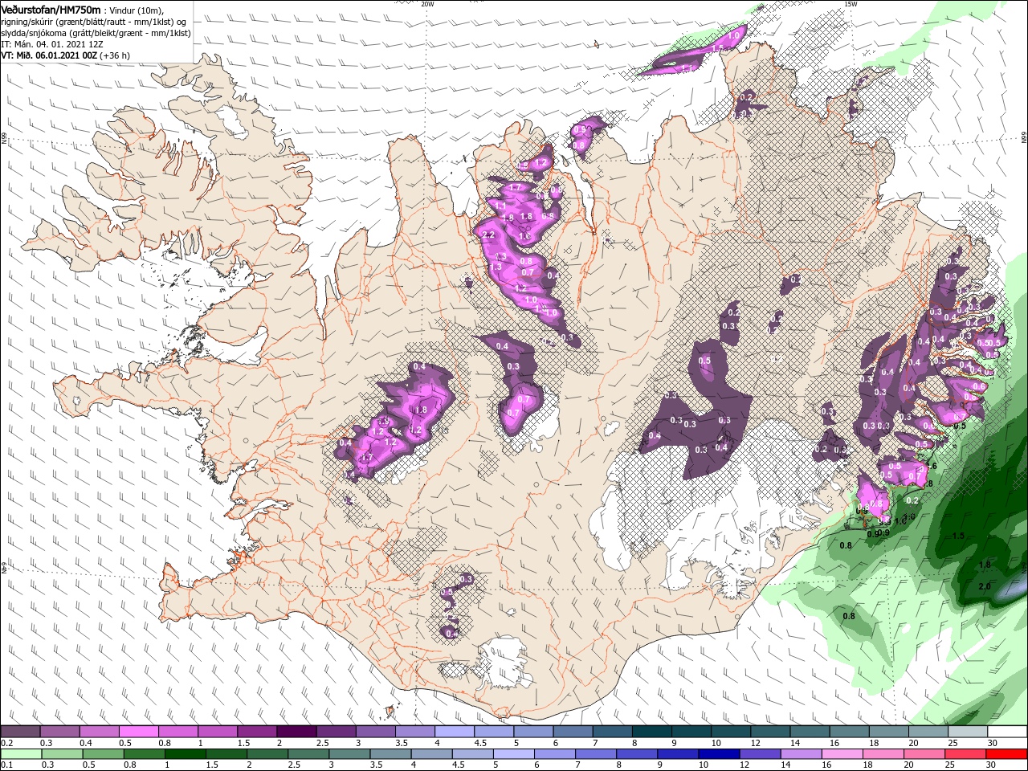Select the pale green bottom-row swatch labeled 0.1
The width and height of the screenshot is (1028, 771).
click(21, 754)
